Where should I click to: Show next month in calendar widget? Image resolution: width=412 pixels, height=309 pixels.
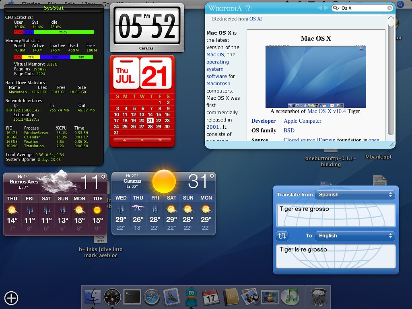click(160, 140)
